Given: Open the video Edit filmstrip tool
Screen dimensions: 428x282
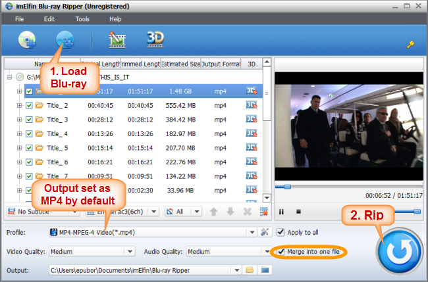Looking at the screenshot, I should click(117, 40).
